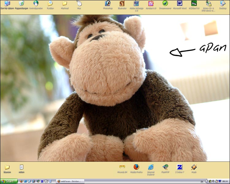Open the Papperskorgen recycle bin icon
230x184 pixels.
coord(21,3)
